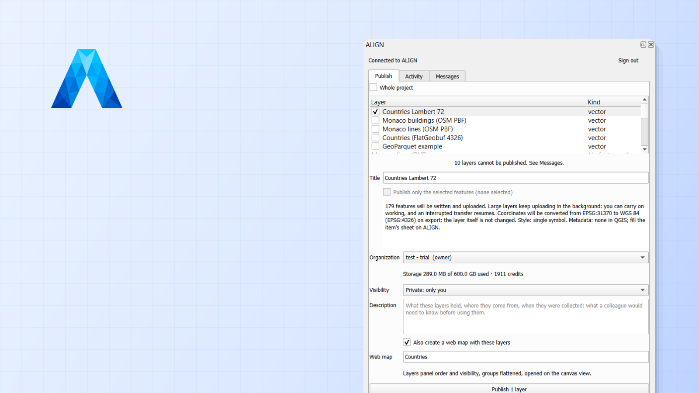The height and width of the screenshot is (393, 699).
Task: Check the Monaco buildings (OSM PBF) layer
Action: [375, 121]
